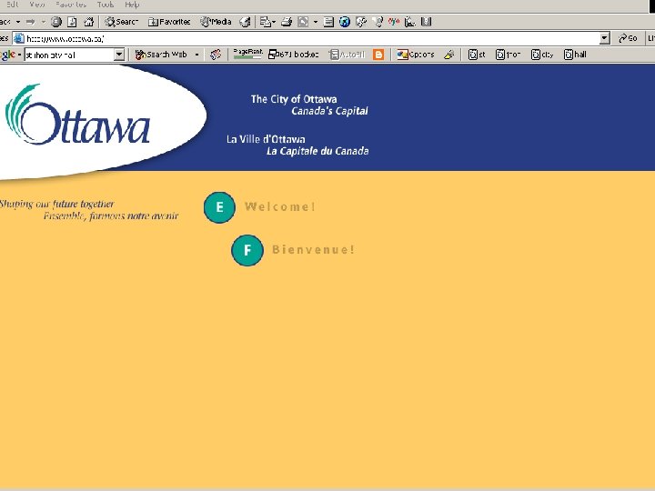Click the Go button

[628, 39]
